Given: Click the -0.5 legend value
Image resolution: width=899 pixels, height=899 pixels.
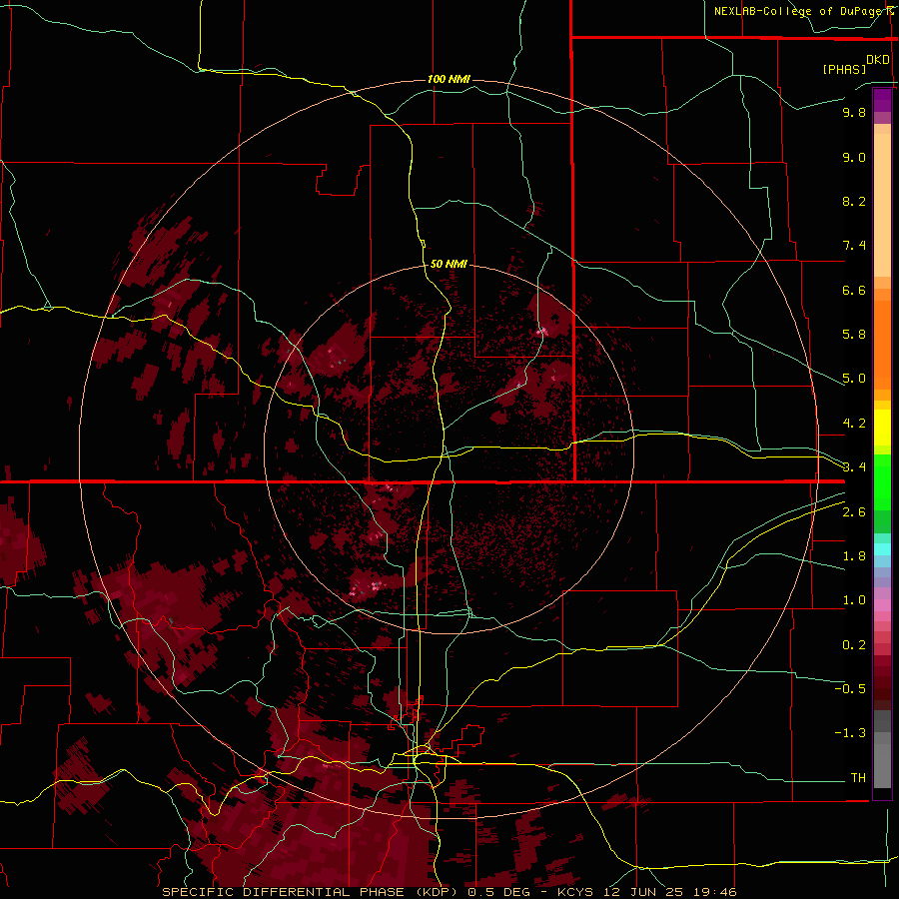Looking at the screenshot, I should [850, 689].
